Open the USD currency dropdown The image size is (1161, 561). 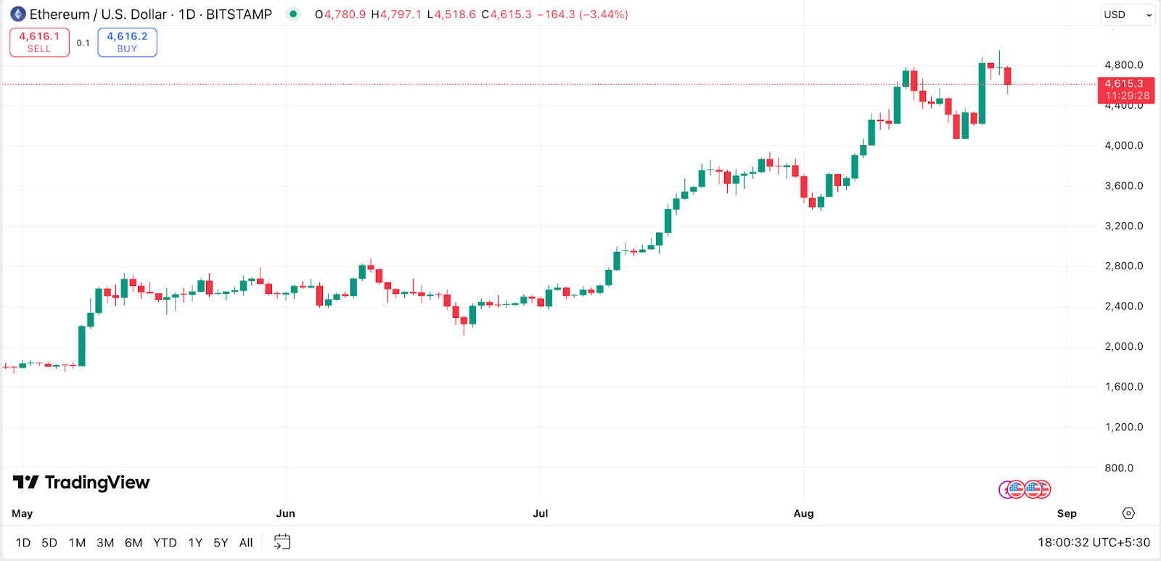[x=1128, y=15]
